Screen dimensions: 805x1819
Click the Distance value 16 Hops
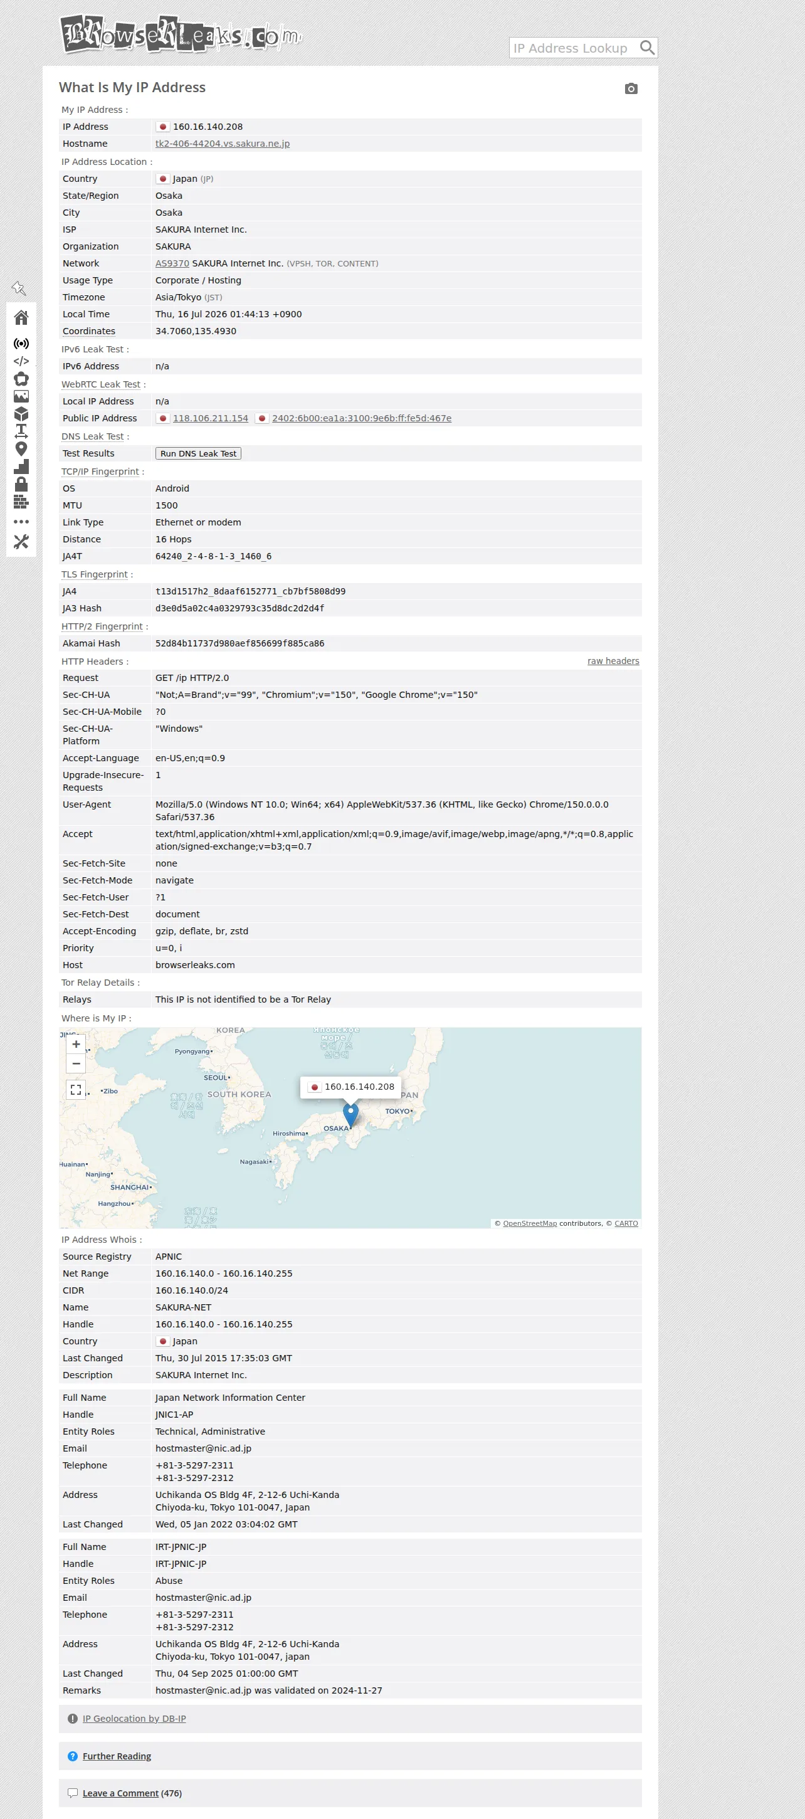tap(174, 539)
